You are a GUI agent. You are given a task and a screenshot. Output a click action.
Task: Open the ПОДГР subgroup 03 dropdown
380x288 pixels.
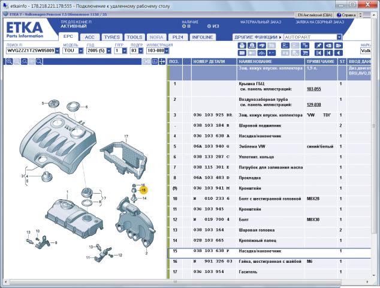click(141, 51)
